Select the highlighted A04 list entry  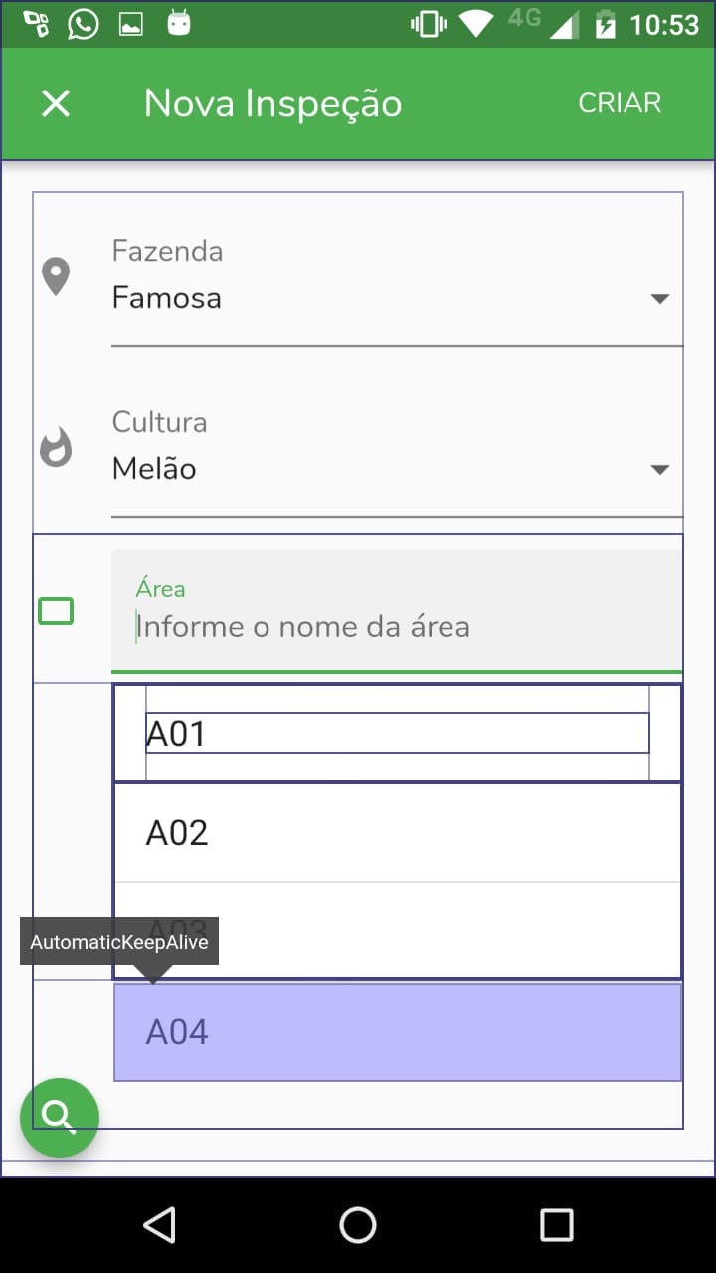click(x=397, y=1032)
